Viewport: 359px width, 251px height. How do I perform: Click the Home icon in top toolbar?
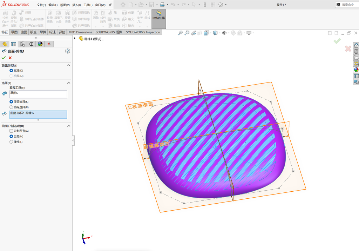click(x=123, y=5)
